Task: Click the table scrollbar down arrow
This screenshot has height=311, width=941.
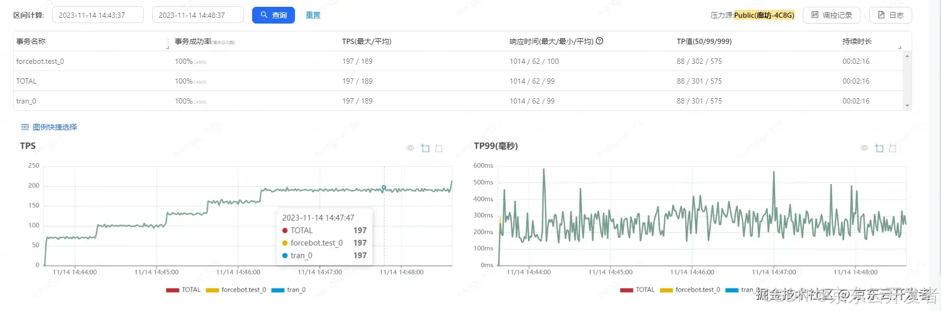Action: coord(907,106)
